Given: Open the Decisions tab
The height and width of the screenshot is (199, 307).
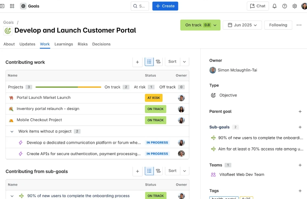Looking at the screenshot, I should (101, 44).
